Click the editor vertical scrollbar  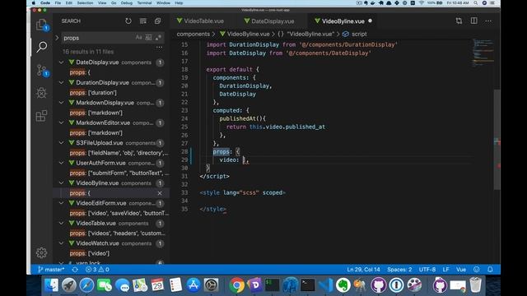tap(497, 139)
